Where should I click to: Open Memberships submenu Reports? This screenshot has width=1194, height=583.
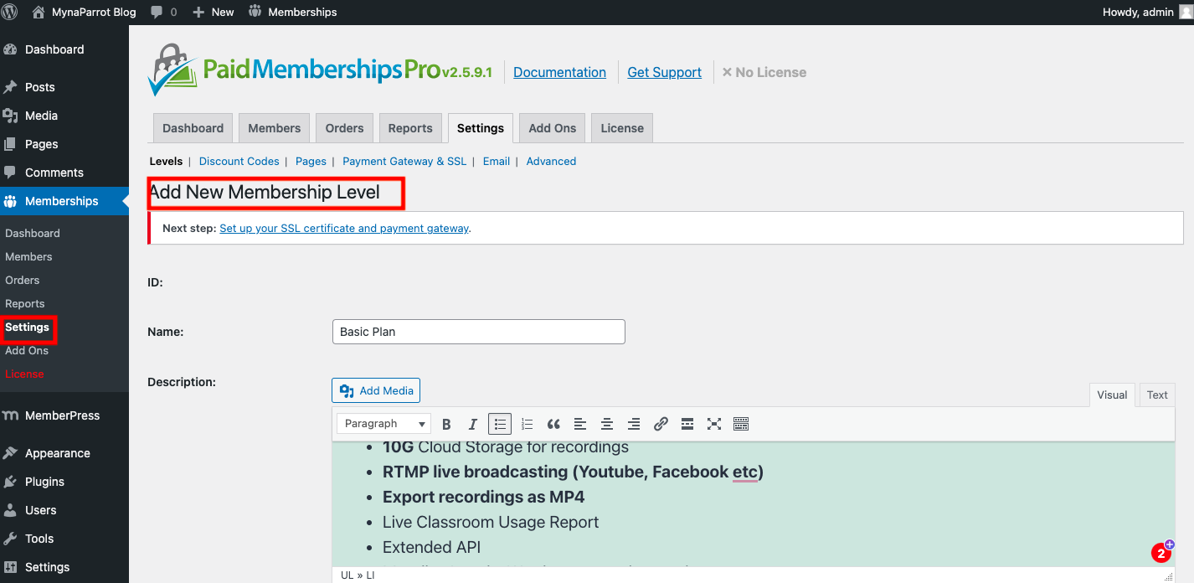click(25, 303)
